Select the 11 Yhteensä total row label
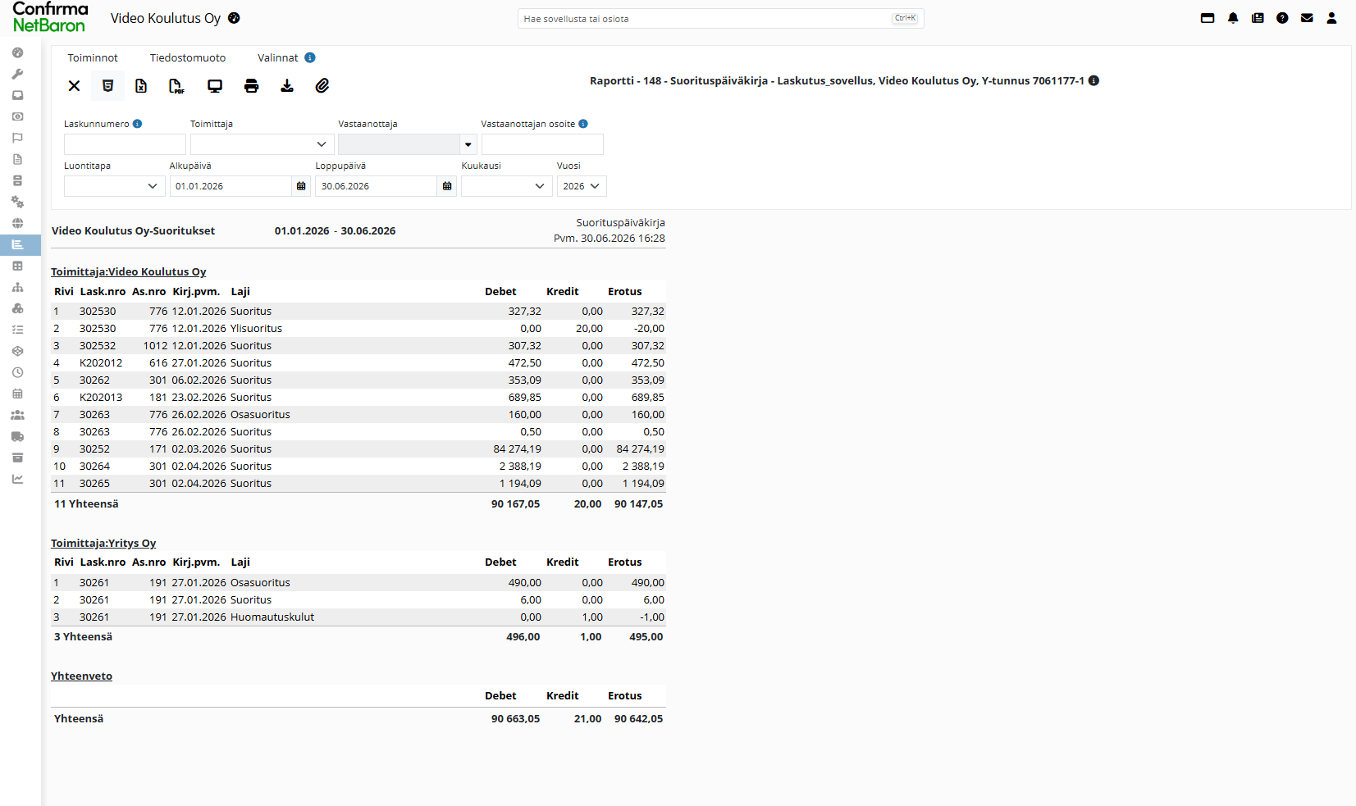Screen dimensions: 1356x806 tap(86, 503)
